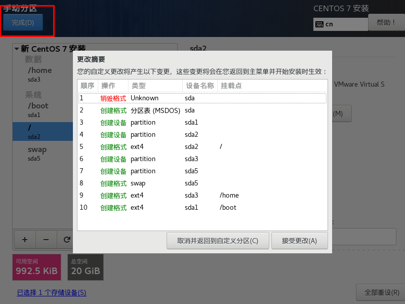Select the swap format row for sda5

pyautogui.click(x=202, y=183)
